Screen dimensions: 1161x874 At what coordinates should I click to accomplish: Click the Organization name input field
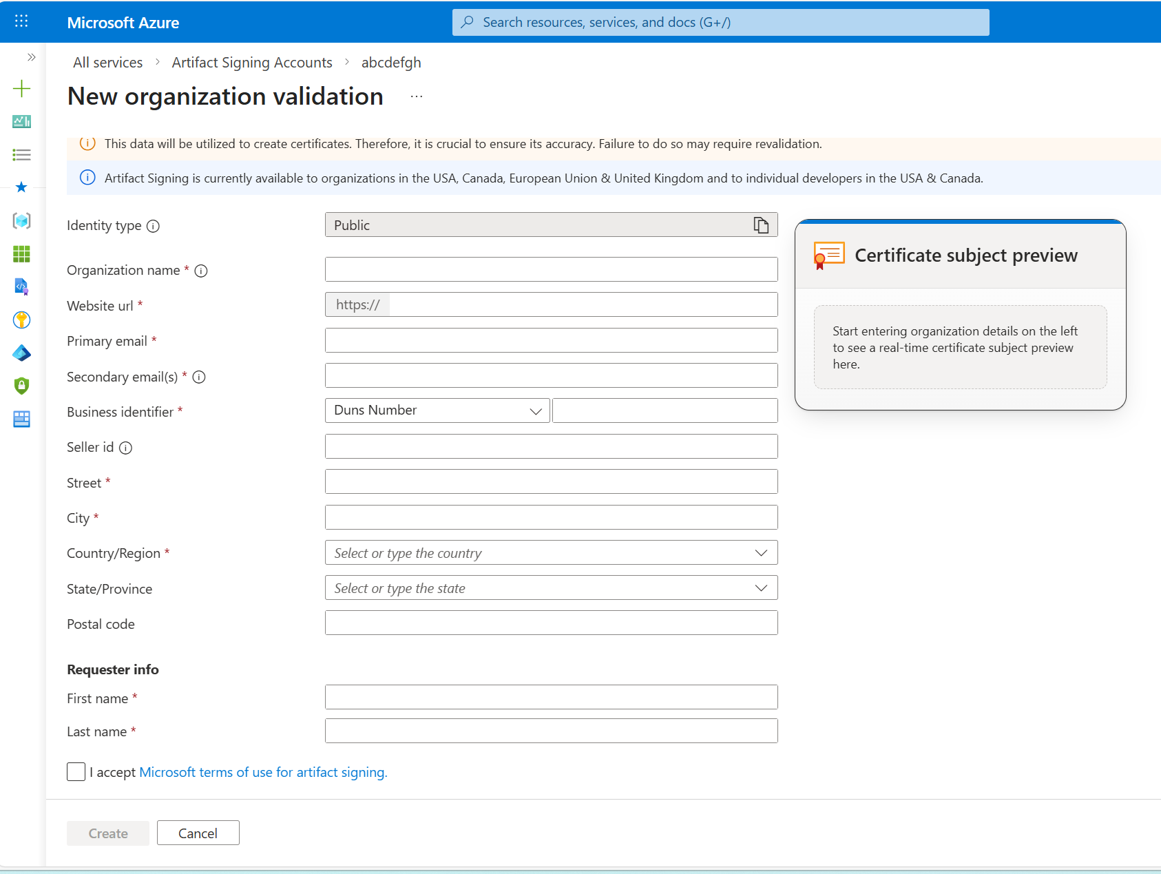(551, 269)
